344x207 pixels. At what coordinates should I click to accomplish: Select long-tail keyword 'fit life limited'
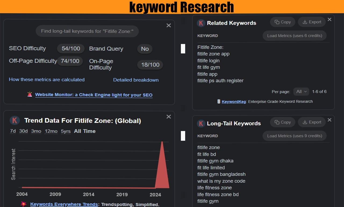pos(211,168)
